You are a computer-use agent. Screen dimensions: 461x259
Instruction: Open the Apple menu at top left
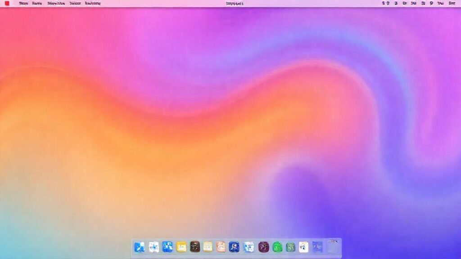(6, 3)
